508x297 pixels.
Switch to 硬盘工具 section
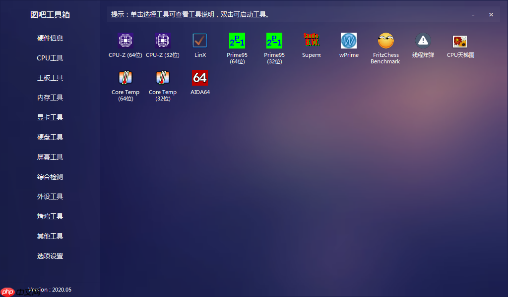50,137
